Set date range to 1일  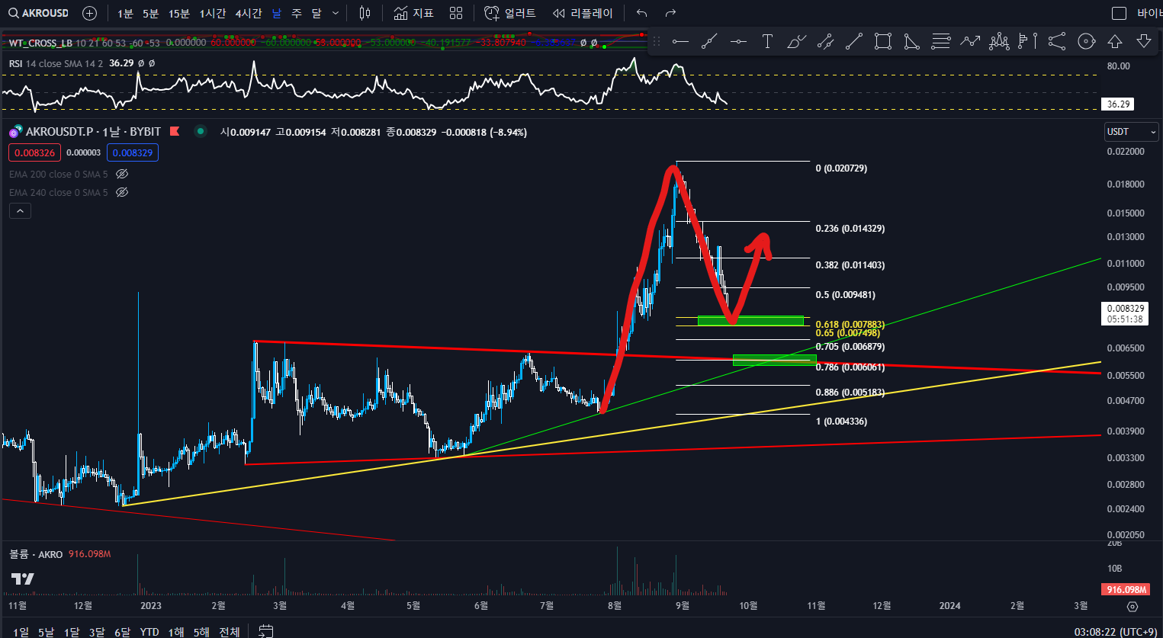(21, 631)
